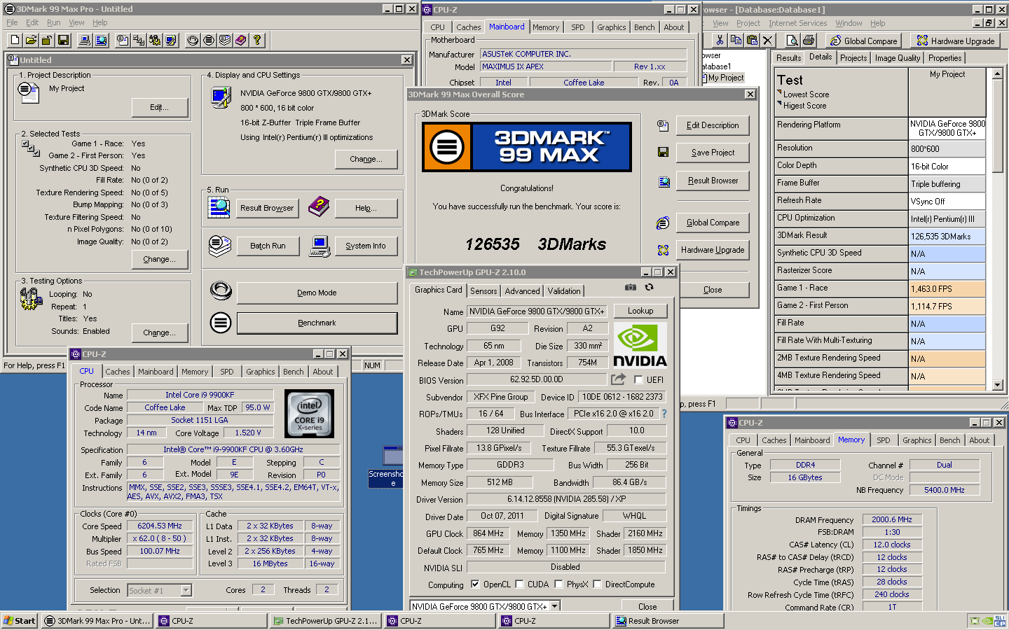Open the View menu in 3DMark
The width and height of the screenshot is (1009, 630).
76,22
